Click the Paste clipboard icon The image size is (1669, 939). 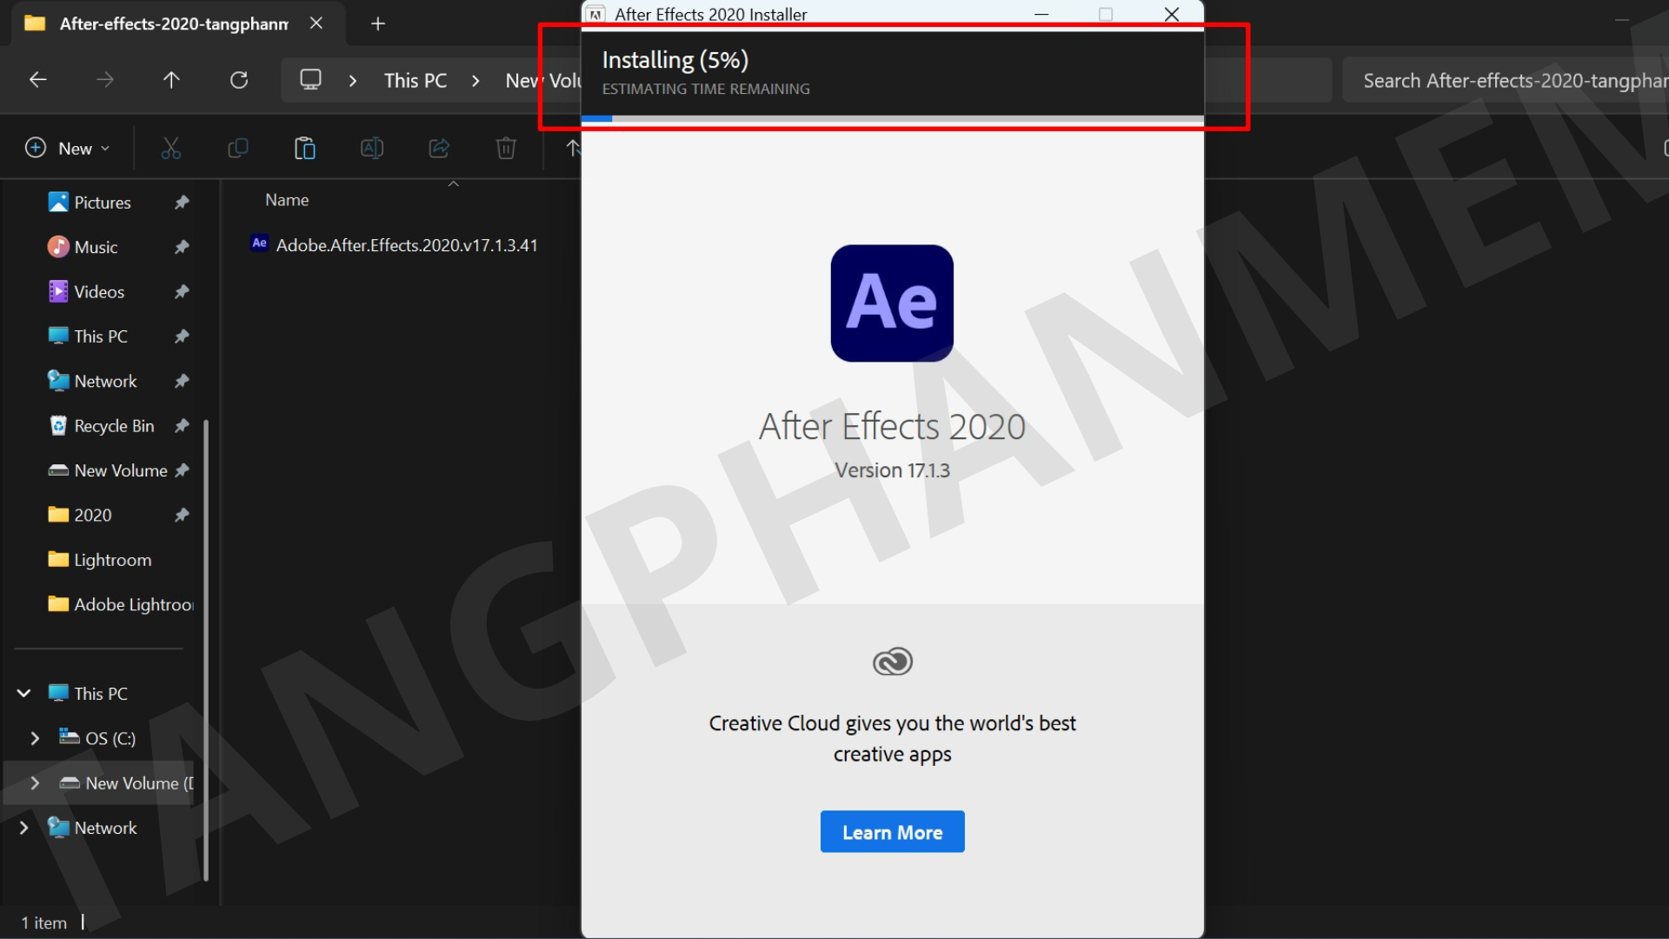pos(304,148)
